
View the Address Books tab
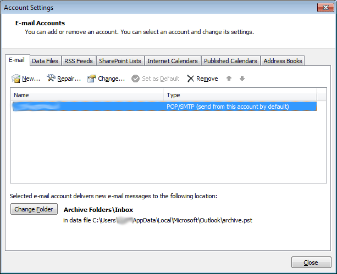coord(283,61)
